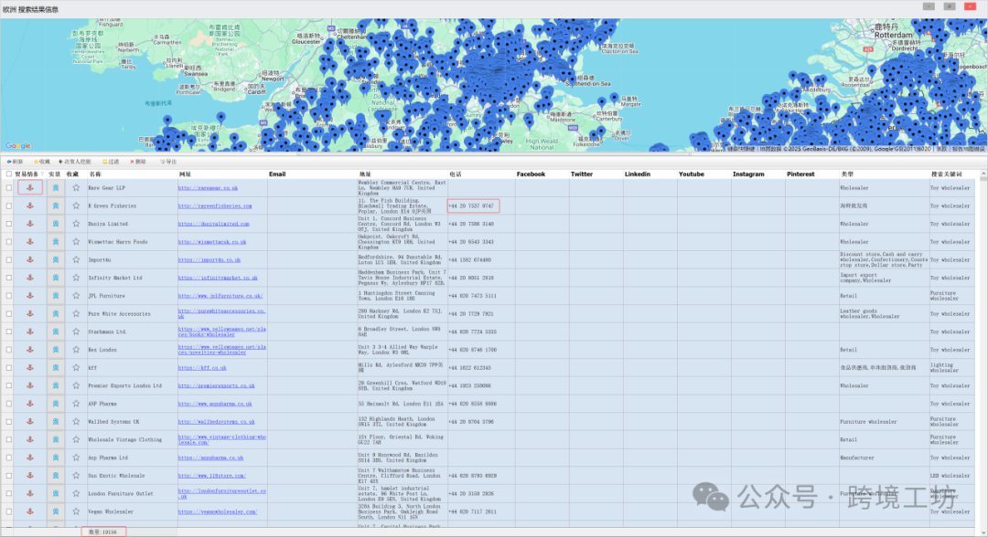Click the customs icon for Premier Exports London Ltd
988x537 pixels.
point(55,385)
